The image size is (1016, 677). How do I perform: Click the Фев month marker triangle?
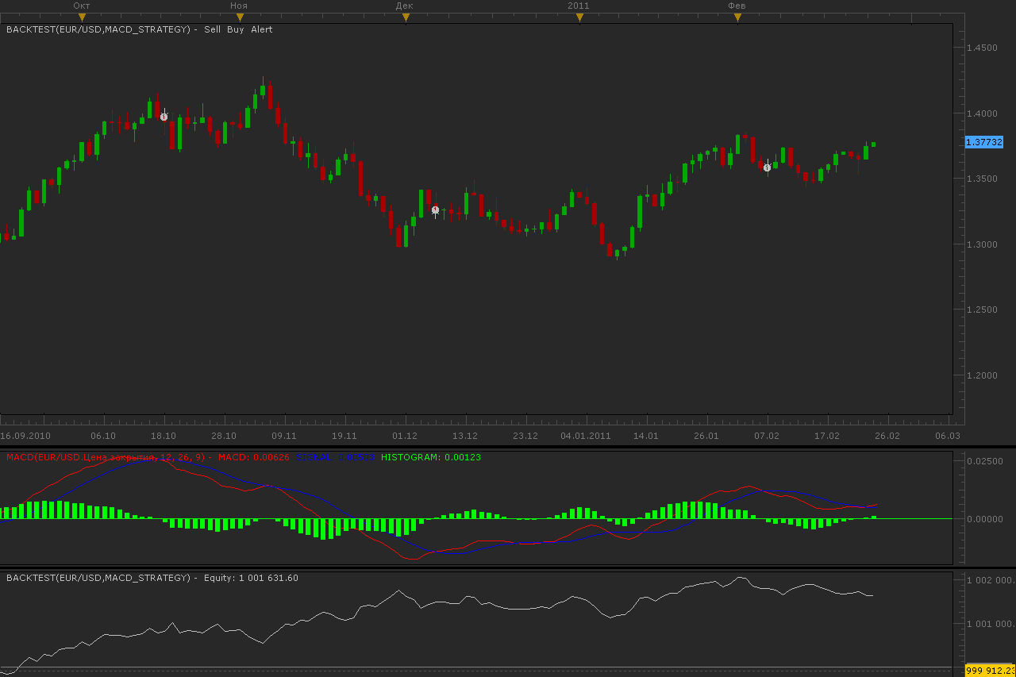(x=737, y=17)
